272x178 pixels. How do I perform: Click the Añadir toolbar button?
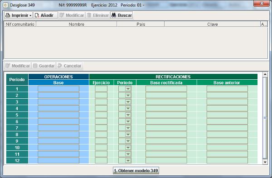[x=45, y=15]
